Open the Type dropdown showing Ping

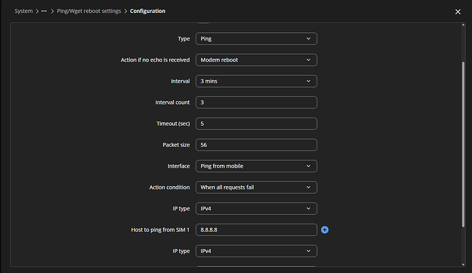(x=256, y=38)
